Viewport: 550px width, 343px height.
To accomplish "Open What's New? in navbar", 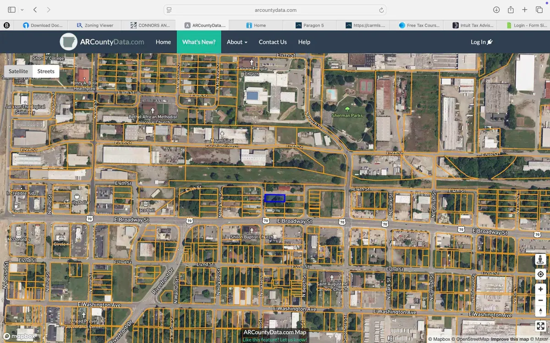I will pos(199,42).
